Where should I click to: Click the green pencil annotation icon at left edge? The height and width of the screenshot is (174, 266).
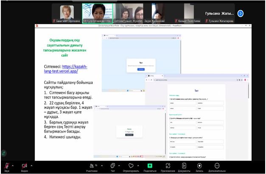coord(4,153)
